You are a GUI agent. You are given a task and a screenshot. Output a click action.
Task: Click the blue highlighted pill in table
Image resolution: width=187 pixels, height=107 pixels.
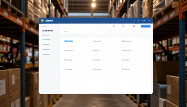pyautogui.click(x=69, y=41)
